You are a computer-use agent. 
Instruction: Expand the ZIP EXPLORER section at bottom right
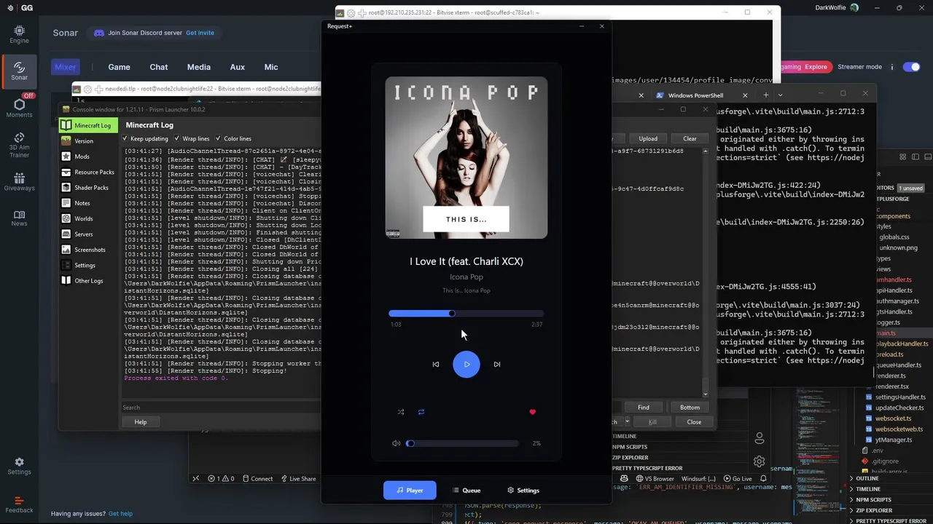point(875,510)
